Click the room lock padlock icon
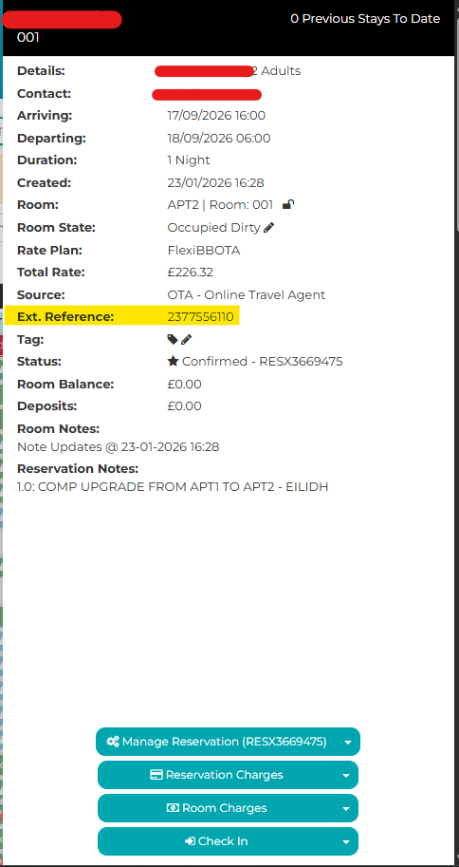Screen dimensions: 459x867 (x=287, y=204)
